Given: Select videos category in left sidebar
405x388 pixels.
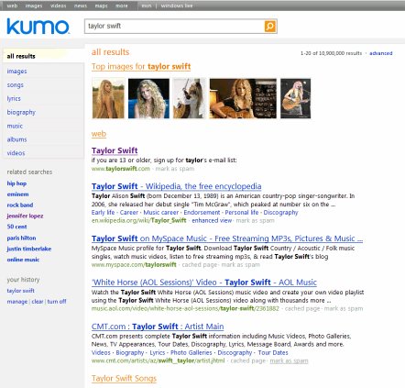Looking at the screenshot, I should tap(16, 153).
